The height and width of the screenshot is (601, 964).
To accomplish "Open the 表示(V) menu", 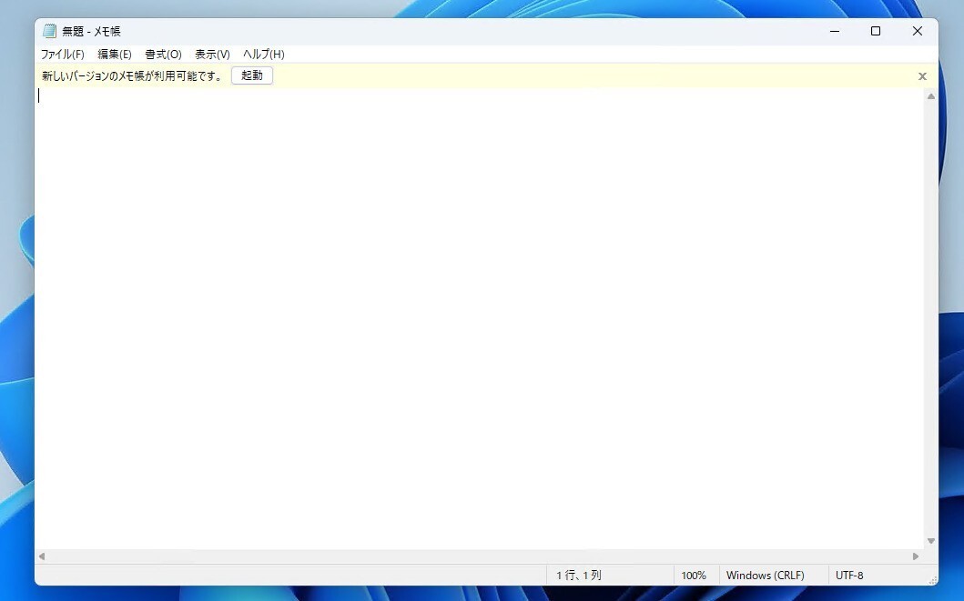I will 212,55.
